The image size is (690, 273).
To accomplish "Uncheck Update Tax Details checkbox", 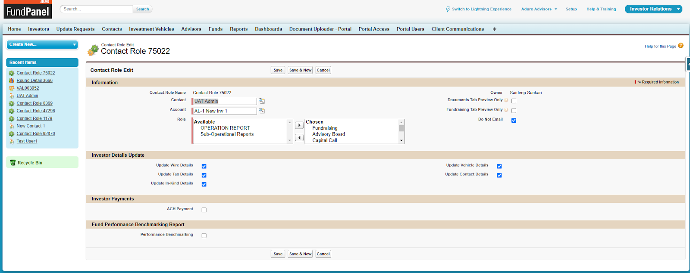I will [204, 175].
